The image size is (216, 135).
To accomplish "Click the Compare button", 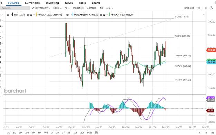I will pyautogui.click(x=92, y=8).
